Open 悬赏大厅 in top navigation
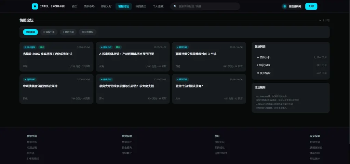This screenshot has height=164, width=350. coord(106,6)
